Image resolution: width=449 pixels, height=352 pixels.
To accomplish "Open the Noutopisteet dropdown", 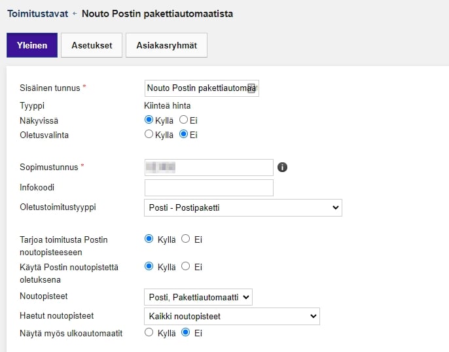I will (198, 297).
